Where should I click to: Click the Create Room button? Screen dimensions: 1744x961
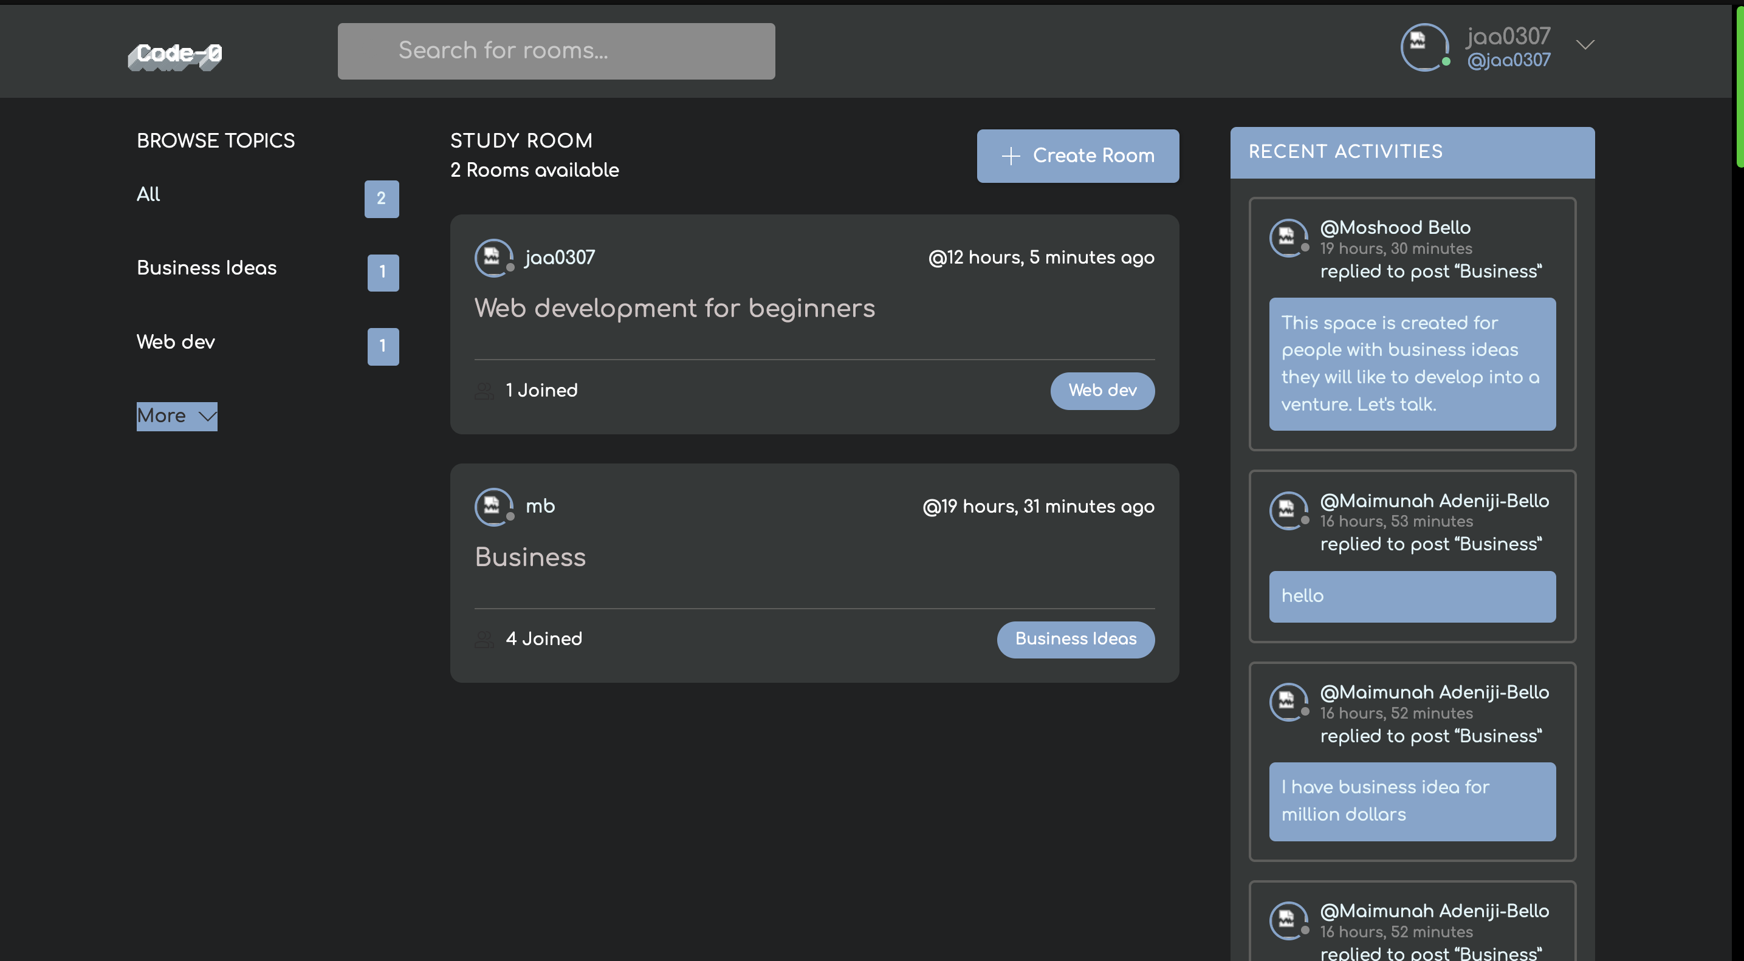(1077, 156)
